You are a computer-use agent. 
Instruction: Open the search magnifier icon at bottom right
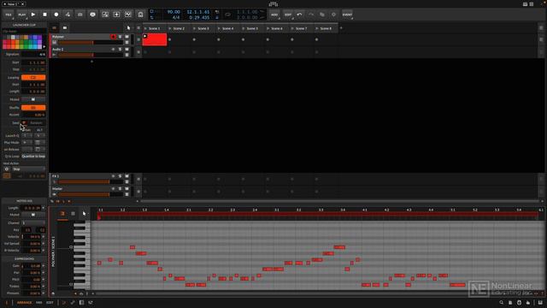click(502, 302)
